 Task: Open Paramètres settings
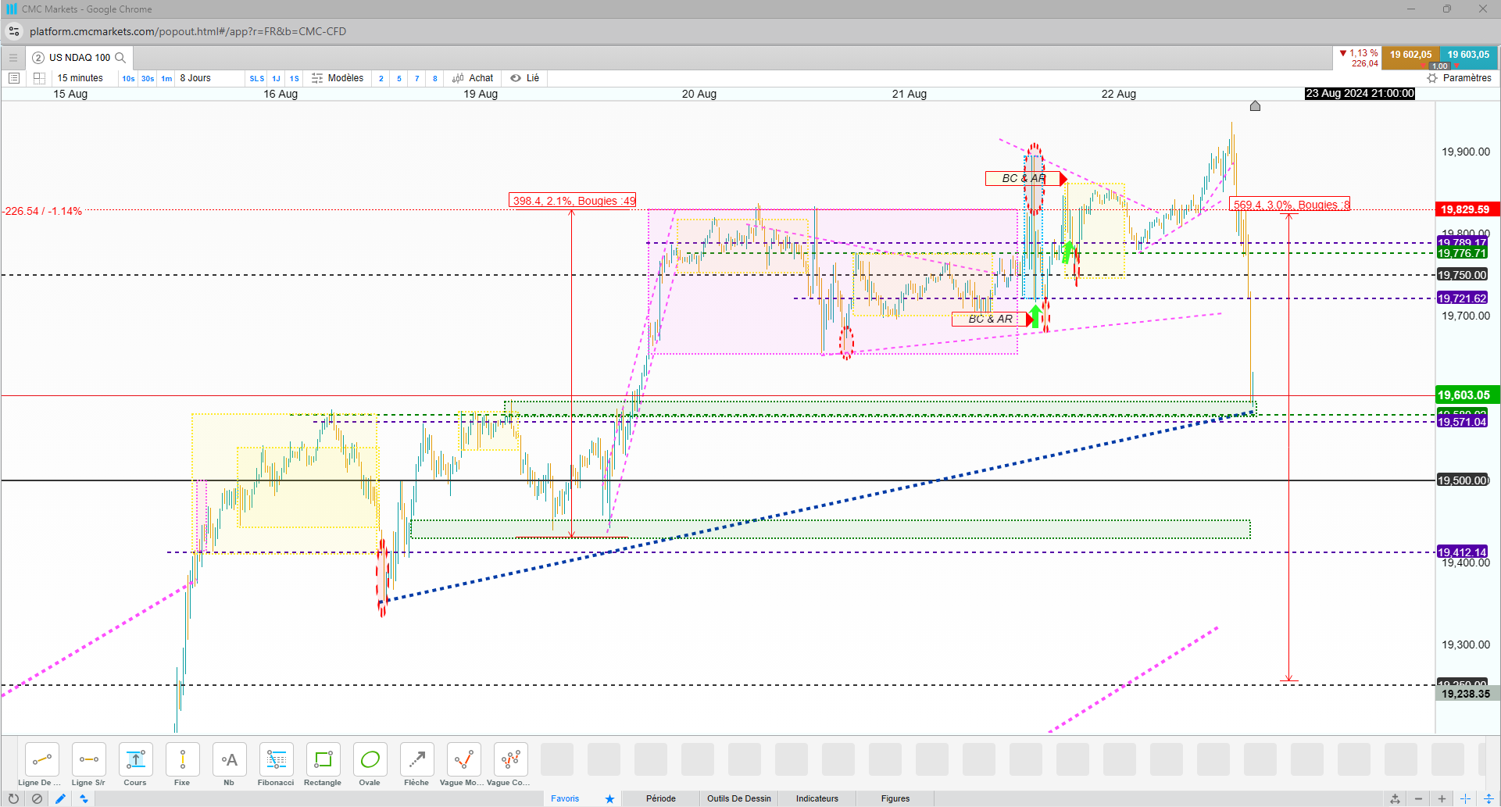[x=1459, y=78]
